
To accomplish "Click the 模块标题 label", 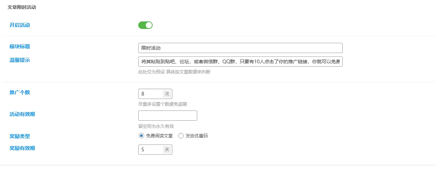I will (x=20, y=47).
